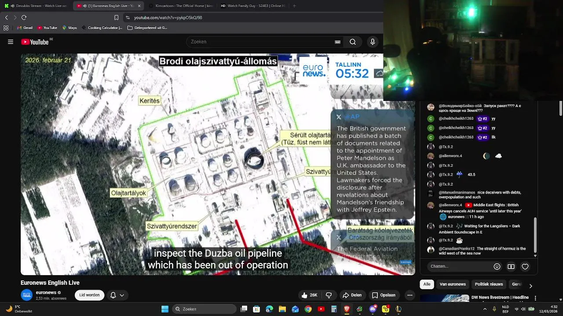Share the video with the Delen button

[x=352, y=295]
